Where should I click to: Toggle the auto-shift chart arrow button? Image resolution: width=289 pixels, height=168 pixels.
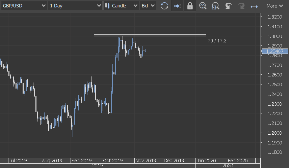(x=177, y=6)
